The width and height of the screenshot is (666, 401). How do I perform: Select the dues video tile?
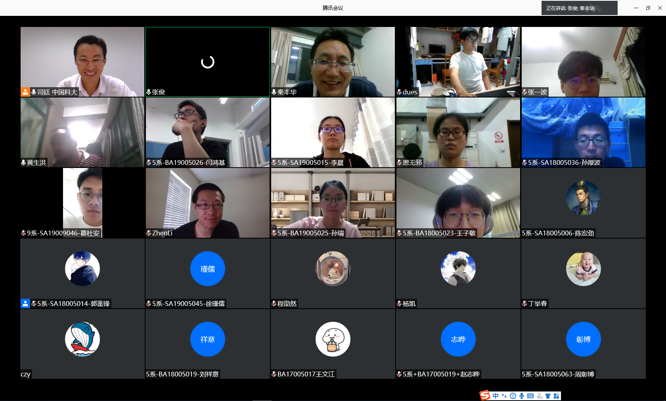(x=458, y=62)
